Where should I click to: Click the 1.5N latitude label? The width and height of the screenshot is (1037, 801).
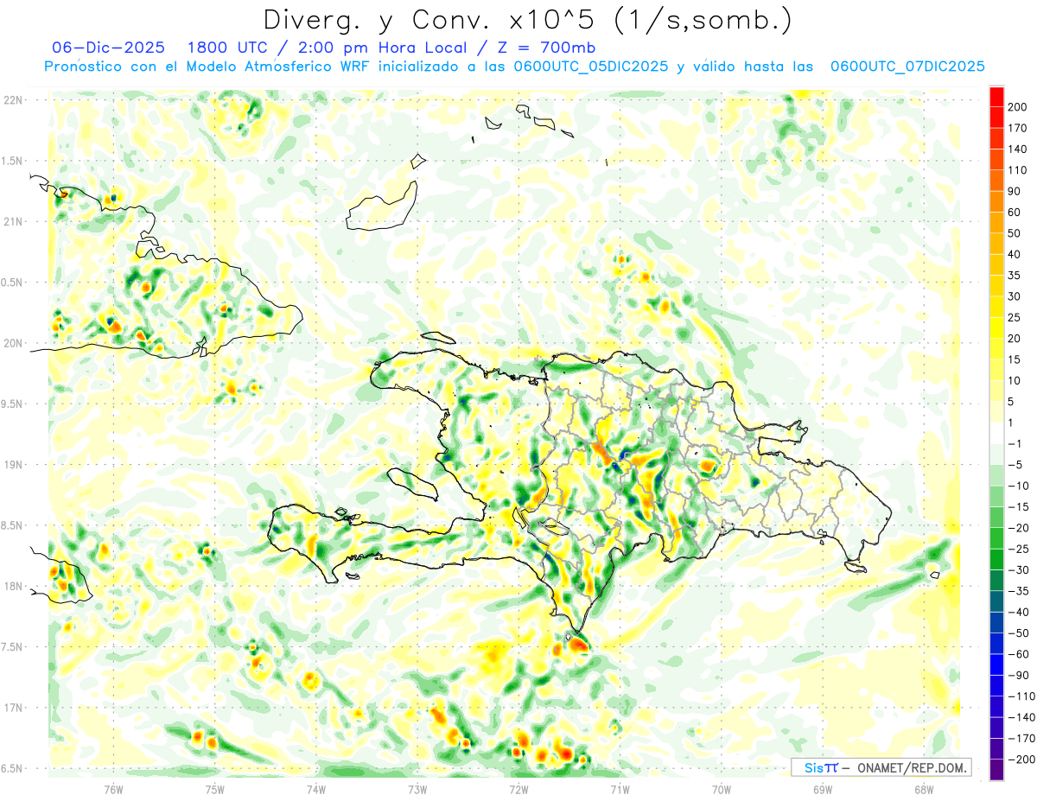point(13,161)
